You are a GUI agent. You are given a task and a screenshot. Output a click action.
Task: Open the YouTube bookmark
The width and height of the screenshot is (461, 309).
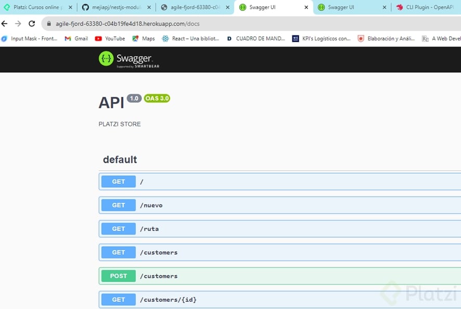coord(110,38)
